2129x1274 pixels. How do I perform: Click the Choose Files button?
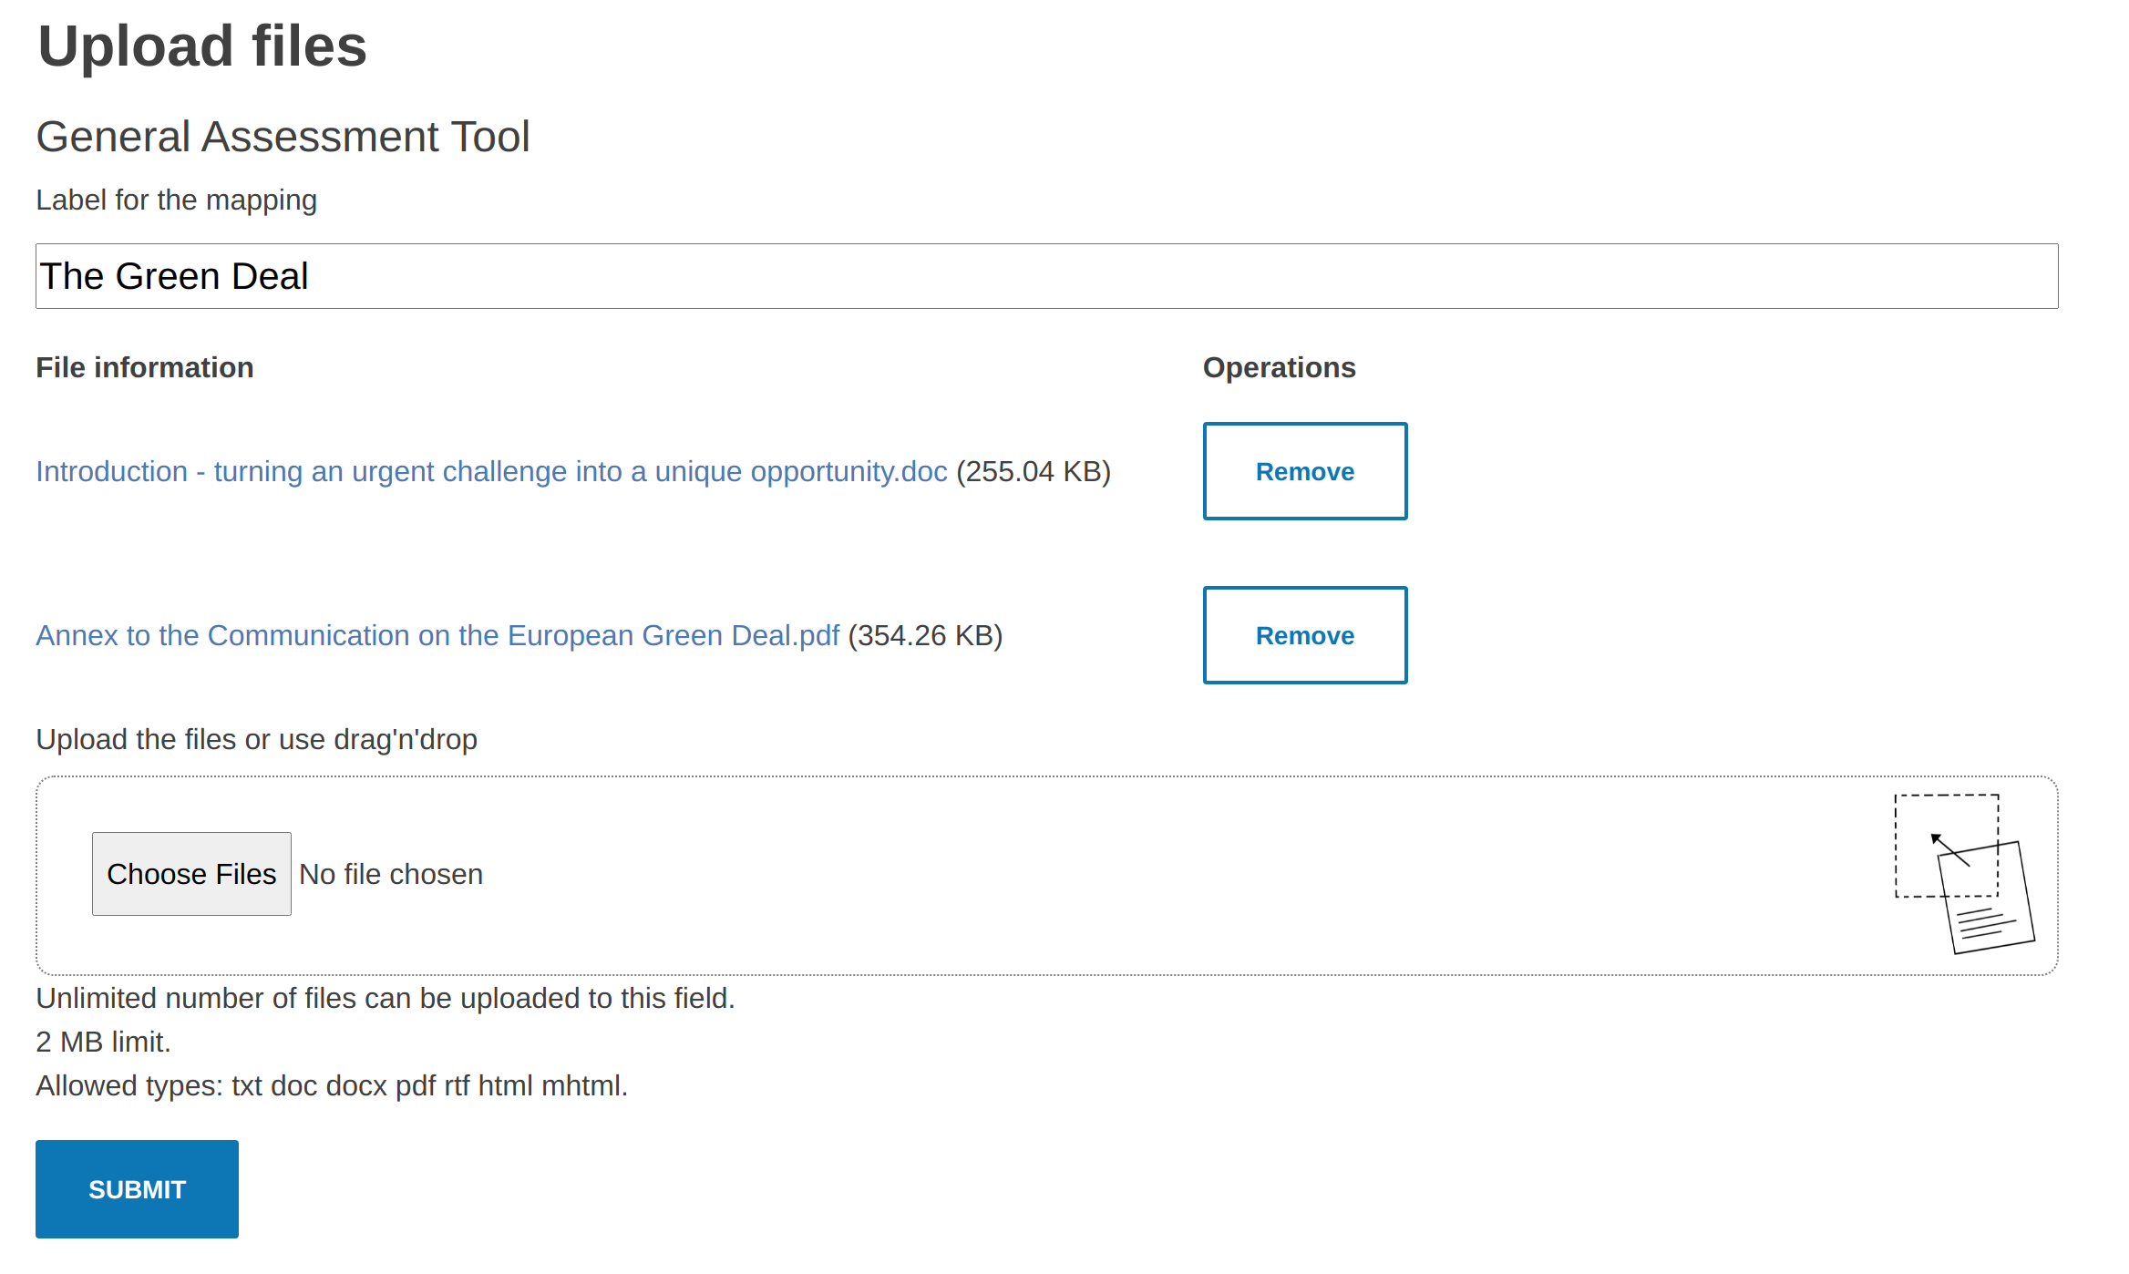tap(191, 874)
